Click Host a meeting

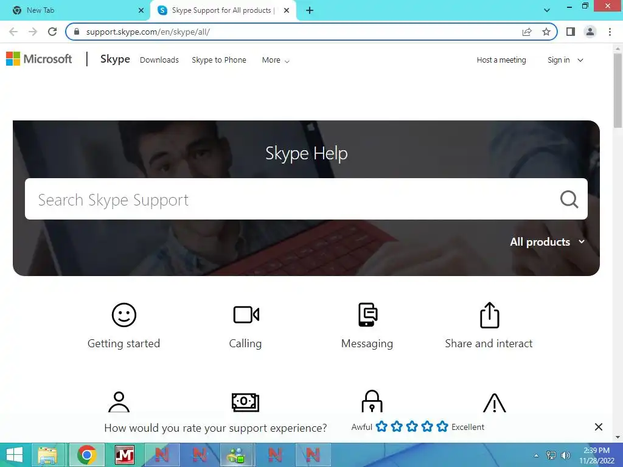point(501,60)
